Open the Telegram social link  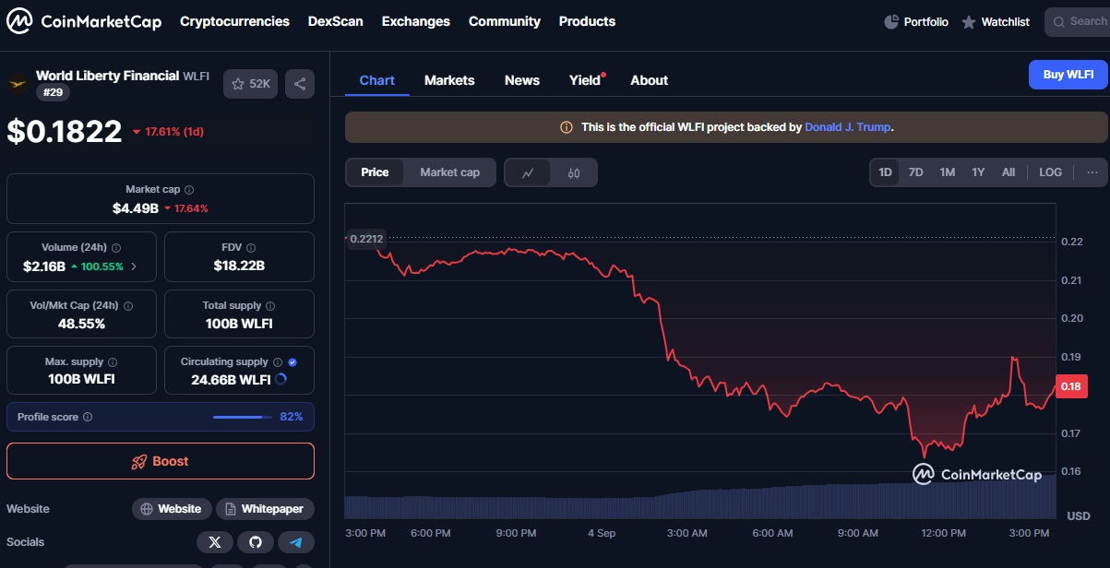coord(296,542)
